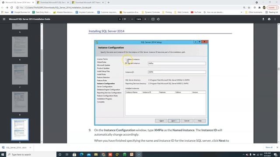This screenshot has height=157, width=280.
Task: Bookmark this page with the star icon
Action: tap(249, 8)
